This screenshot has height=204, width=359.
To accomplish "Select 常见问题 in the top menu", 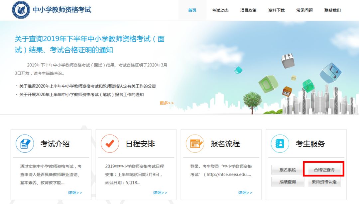I will point(304,10).
